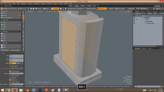
Task: Select the Sculpt tool
Action: coord(11,36)
